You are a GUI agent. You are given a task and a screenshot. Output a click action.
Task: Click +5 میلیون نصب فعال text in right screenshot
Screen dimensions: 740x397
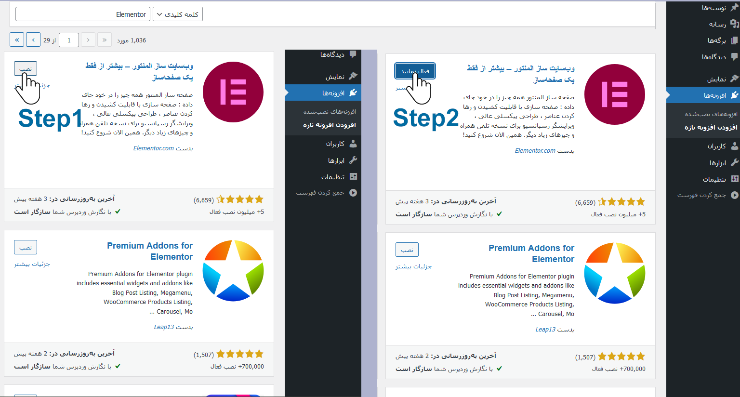tap(618, 214)
